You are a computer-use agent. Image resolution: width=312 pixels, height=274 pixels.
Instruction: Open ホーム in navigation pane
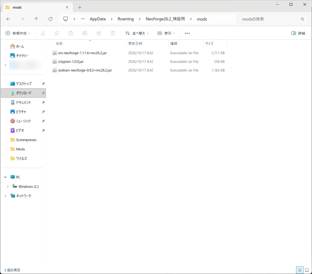point(20,46)
